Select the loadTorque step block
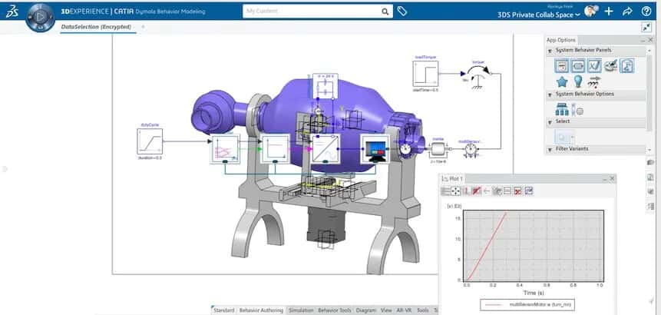 (425, 74)
